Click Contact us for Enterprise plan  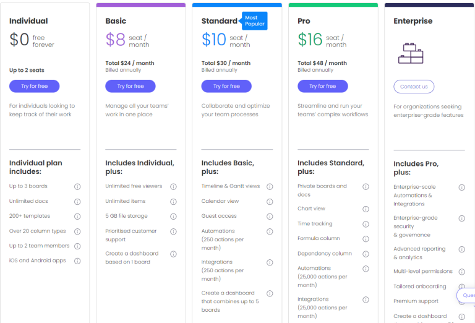pos(414,87)
